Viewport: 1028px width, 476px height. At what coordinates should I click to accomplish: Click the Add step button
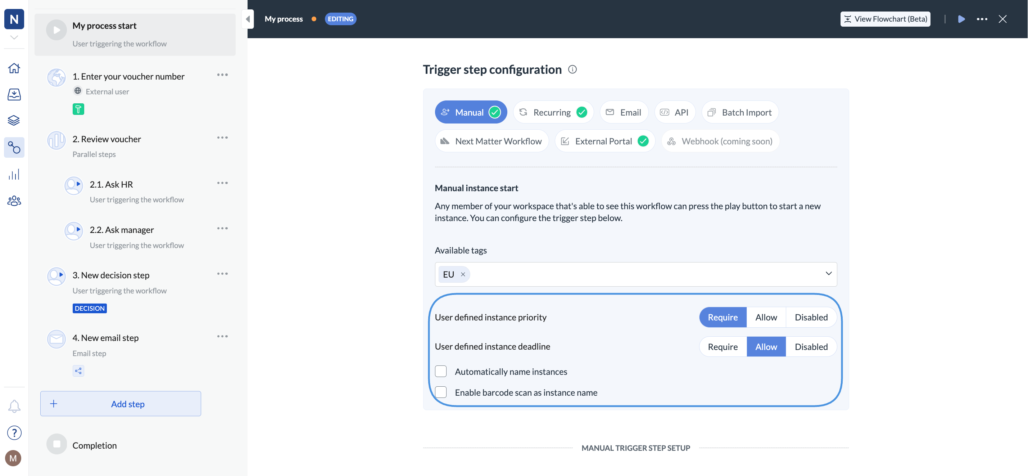(x=121, y=404)
